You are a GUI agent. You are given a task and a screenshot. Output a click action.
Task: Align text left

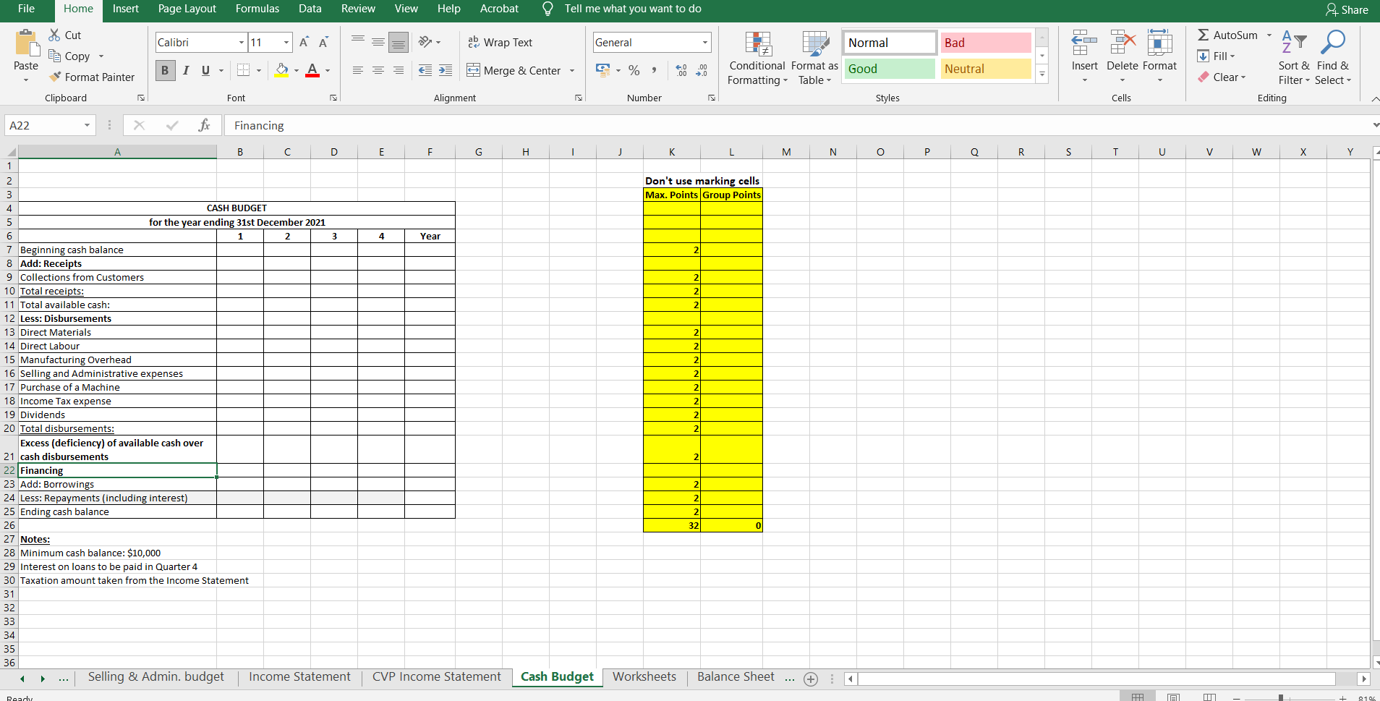coord(358,70)
